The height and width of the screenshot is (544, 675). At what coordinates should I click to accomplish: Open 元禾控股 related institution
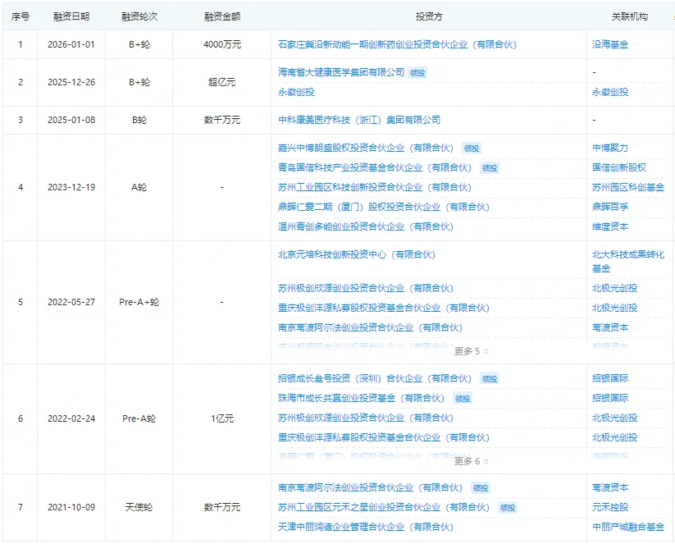point(610,507)
